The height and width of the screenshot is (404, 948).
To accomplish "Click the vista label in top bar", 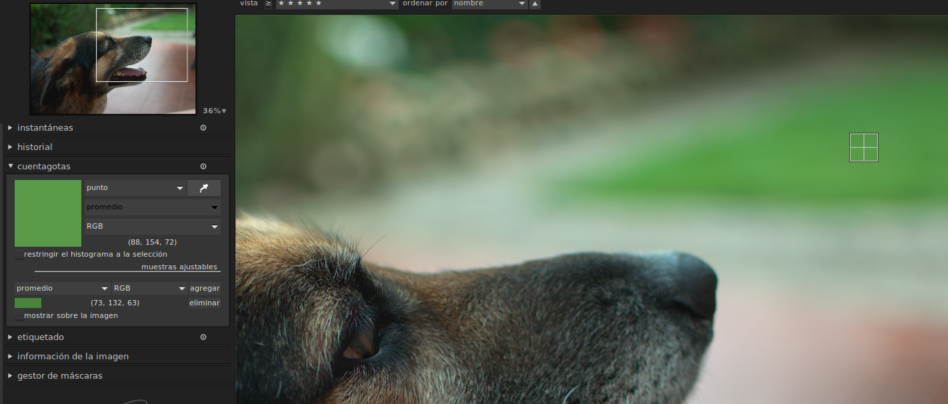I will (x=249, y=3).
